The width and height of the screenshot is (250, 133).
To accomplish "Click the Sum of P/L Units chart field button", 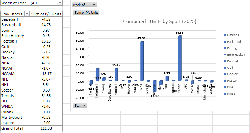I will tap(86, 12).
